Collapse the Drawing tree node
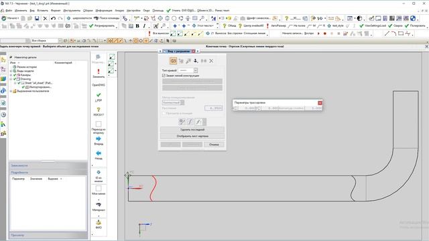Screen dimensions: 429x241 click(11, 79)
